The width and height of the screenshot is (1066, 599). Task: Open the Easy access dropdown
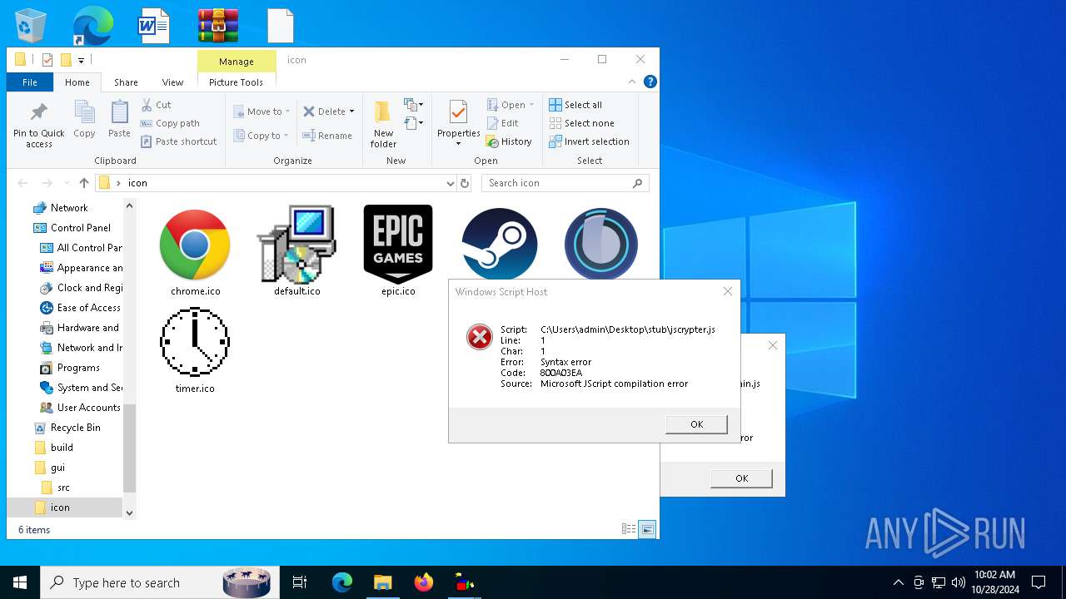[414, 123]
